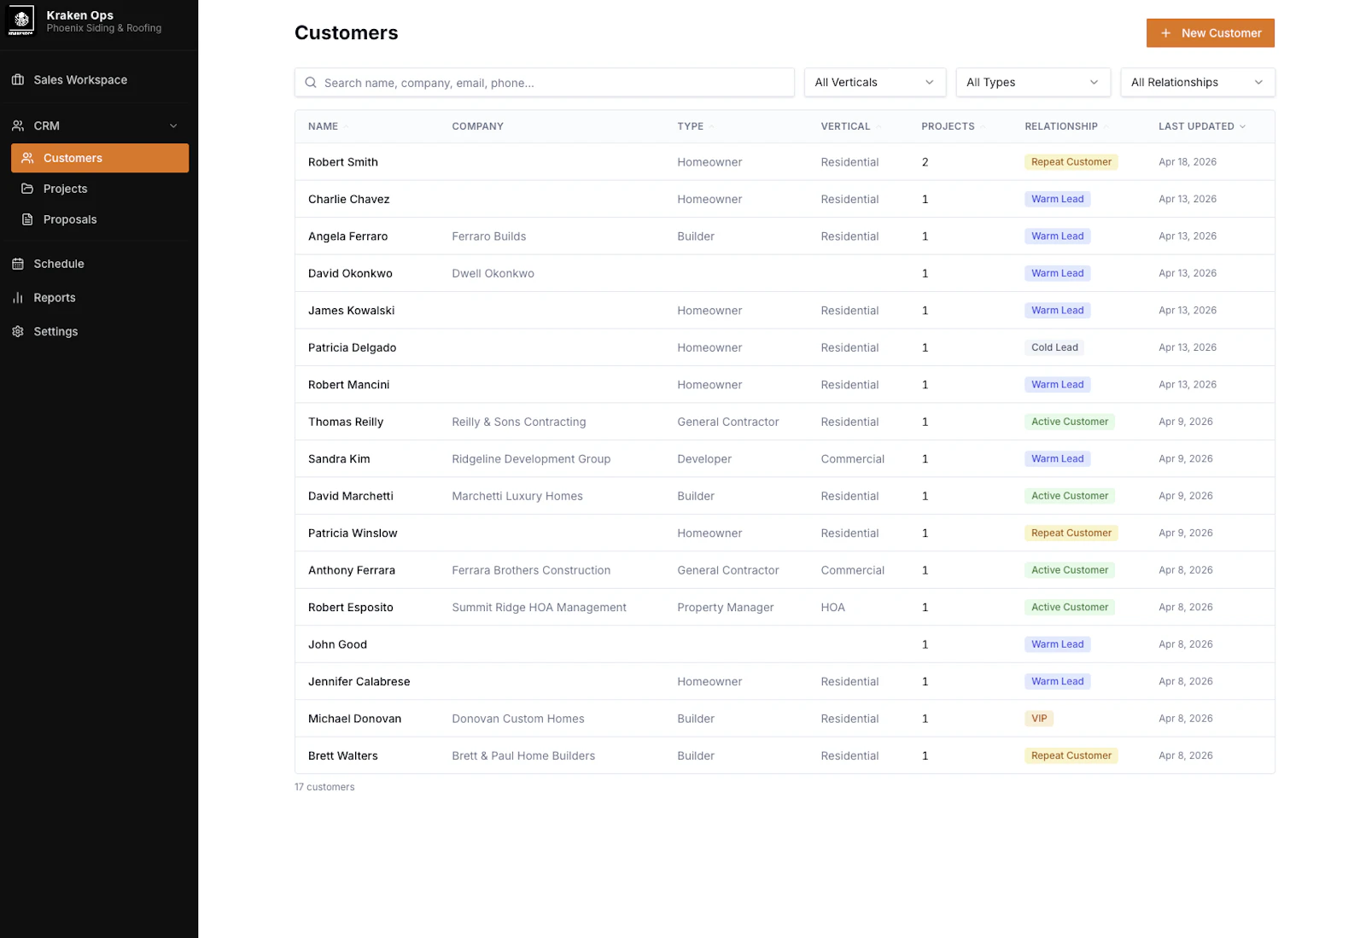Open Proposals in the sidebar
The width and height of the screenshot is (1366, 938).
(x=100, y=219)
